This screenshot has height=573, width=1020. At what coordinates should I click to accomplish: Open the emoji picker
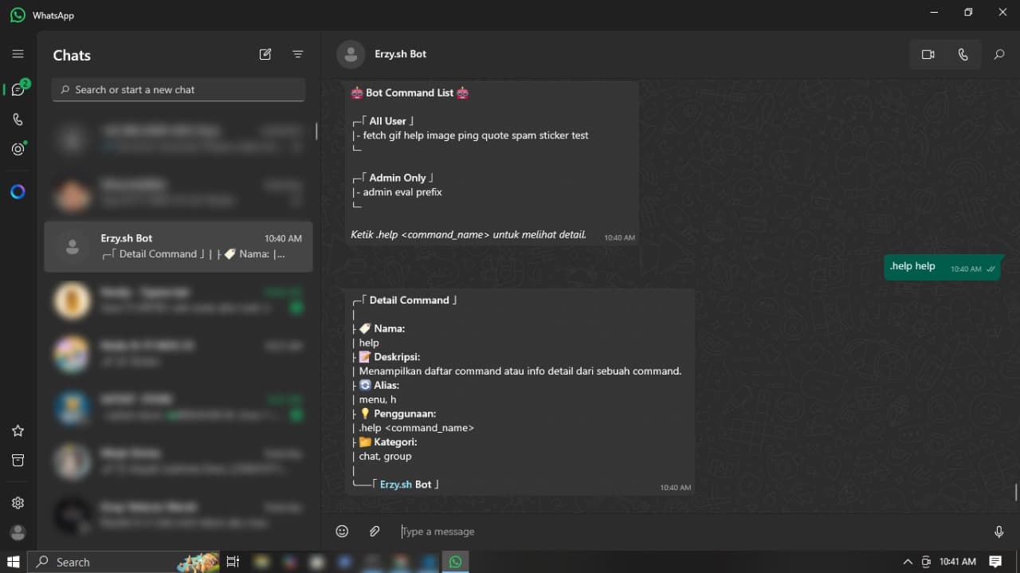tap(342, 531)
